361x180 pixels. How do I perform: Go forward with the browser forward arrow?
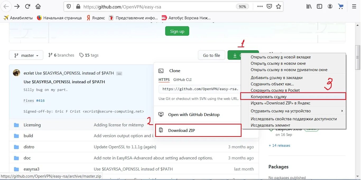17,7
